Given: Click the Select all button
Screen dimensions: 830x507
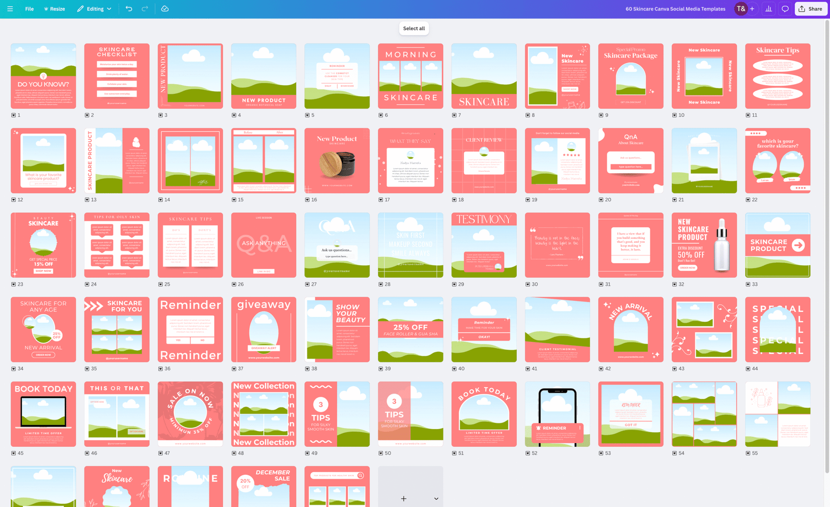Looking at the screenshot, I should (x=413, y=29).
